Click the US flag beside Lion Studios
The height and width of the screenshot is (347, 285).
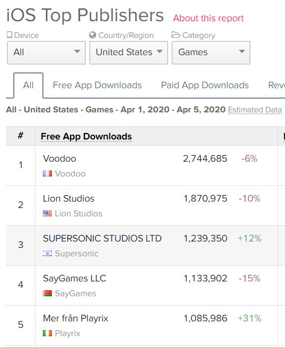point(47,213)
